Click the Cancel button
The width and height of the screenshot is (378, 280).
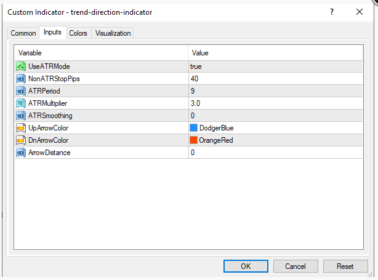pos(296,266)
